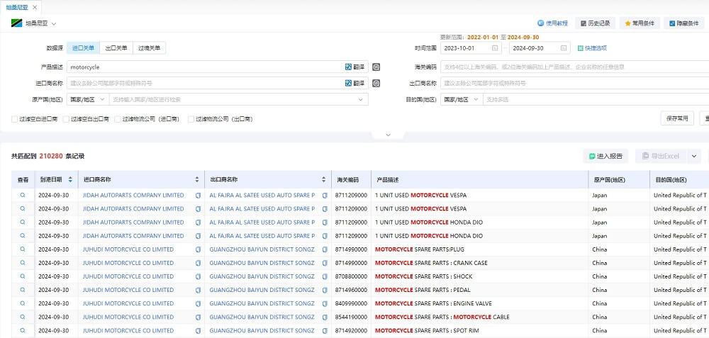Sort by 出口商名称 column arrows

click(x=324, y=179)
